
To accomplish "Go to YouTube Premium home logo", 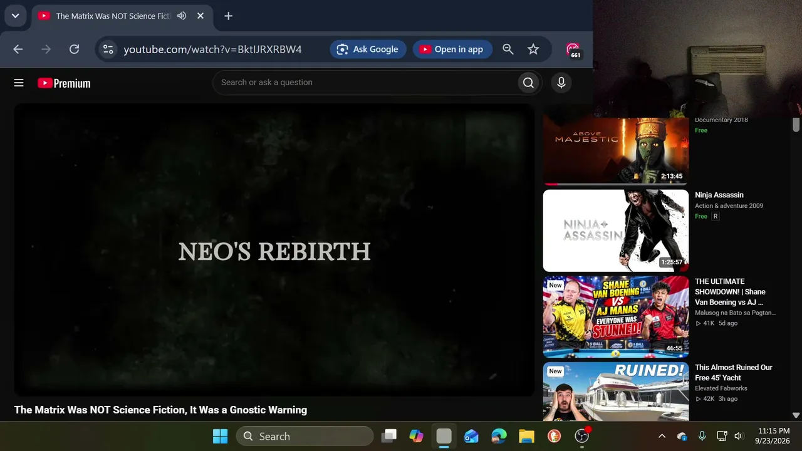I will tap(64, 83).
